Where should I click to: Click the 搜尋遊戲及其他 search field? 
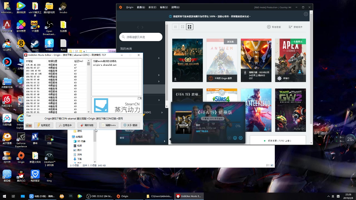(141, 37)
